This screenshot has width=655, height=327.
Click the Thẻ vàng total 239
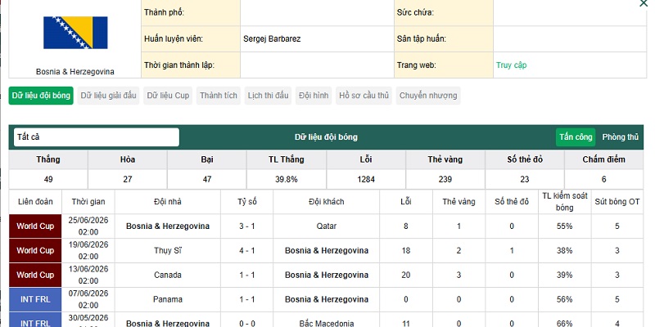pyautogui.click(x=445, y=179)
